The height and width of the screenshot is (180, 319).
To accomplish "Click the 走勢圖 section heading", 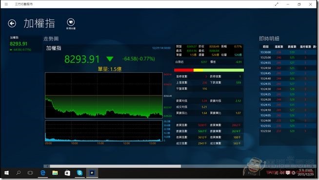I will [51, 39].
